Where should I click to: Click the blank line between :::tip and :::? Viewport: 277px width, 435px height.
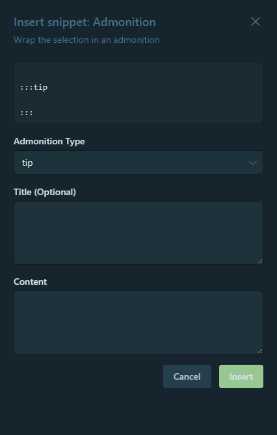[x=138, y=100]
